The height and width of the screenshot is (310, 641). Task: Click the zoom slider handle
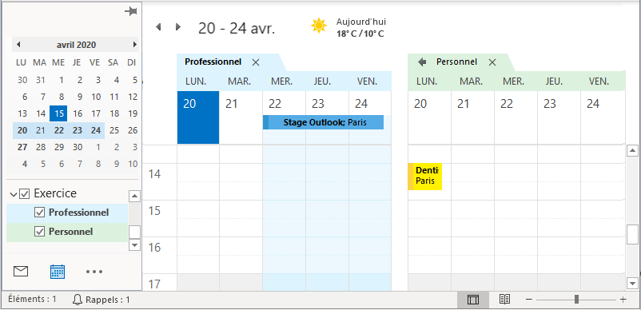click(x=576, y=300)
